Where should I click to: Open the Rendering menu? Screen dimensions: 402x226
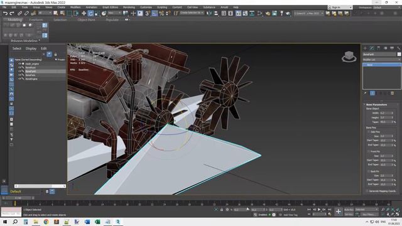tap(129, 7)
